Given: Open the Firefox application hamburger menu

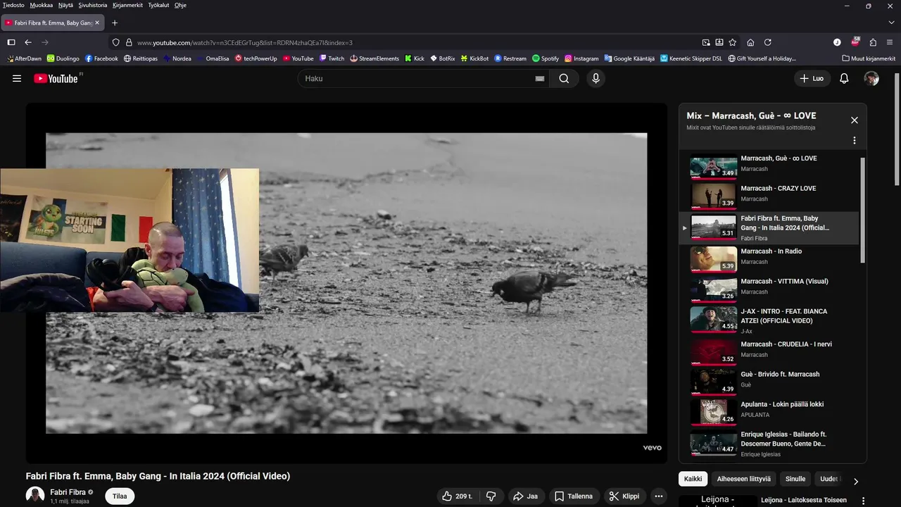Looking at the screenshot, I should [x=890, y=42].
